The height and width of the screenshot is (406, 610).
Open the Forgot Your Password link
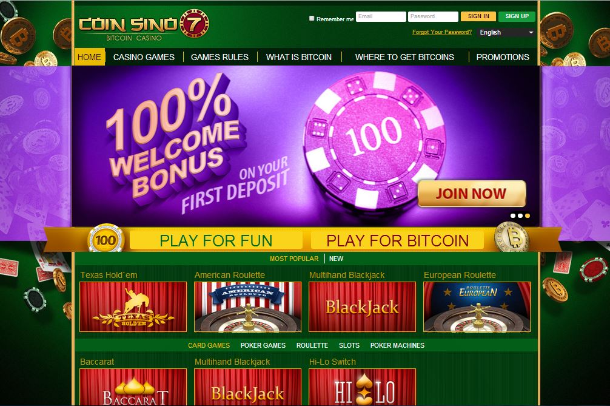[x=442, y=32]
